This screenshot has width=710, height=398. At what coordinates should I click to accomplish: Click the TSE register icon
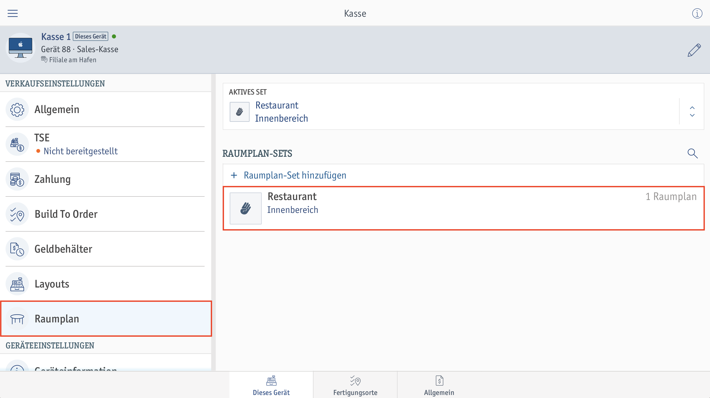(x=17, y=144)
